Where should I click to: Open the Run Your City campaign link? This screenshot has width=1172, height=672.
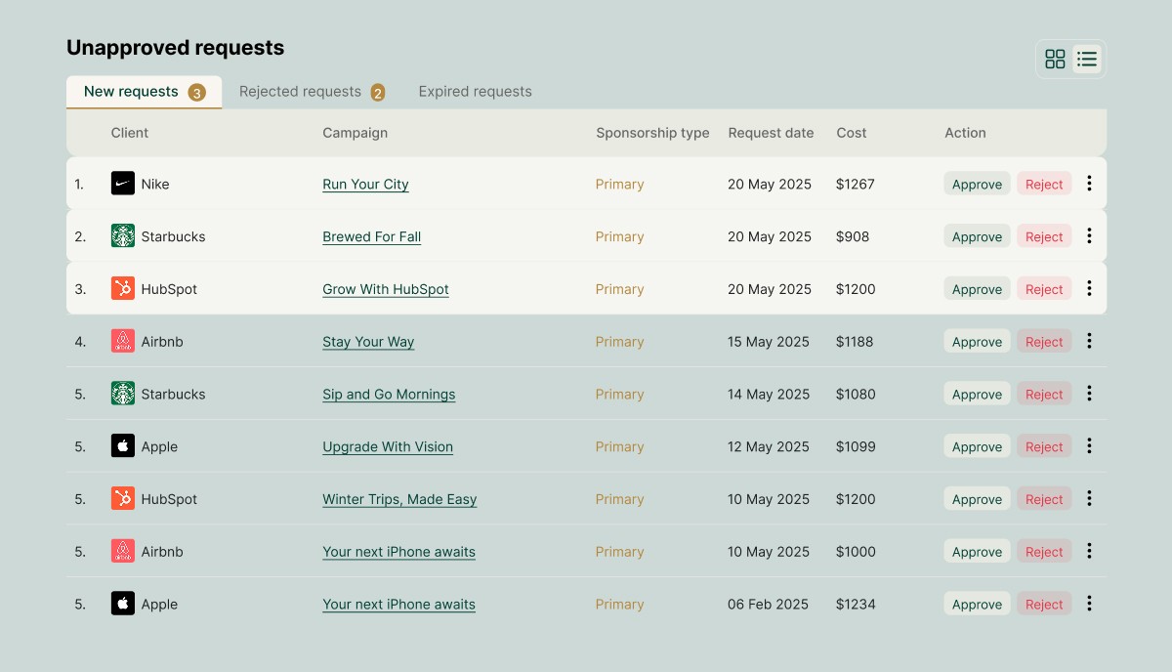click(365, 185)
